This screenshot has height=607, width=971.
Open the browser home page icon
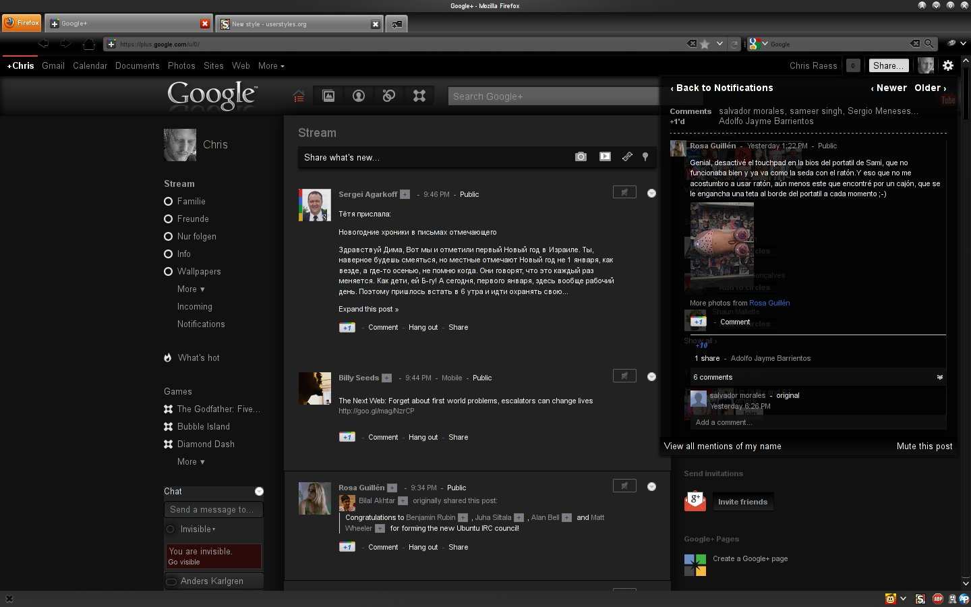88,44
